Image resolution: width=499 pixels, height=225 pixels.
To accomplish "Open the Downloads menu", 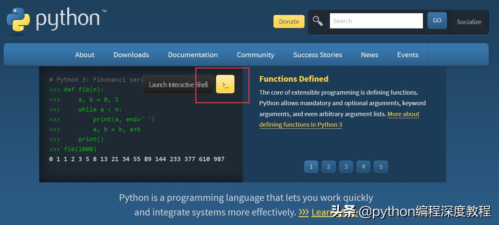I will click(131, 55).
